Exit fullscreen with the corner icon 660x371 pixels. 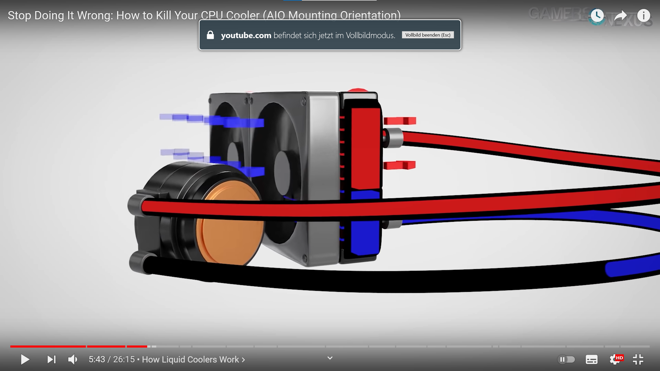(638, 359)
